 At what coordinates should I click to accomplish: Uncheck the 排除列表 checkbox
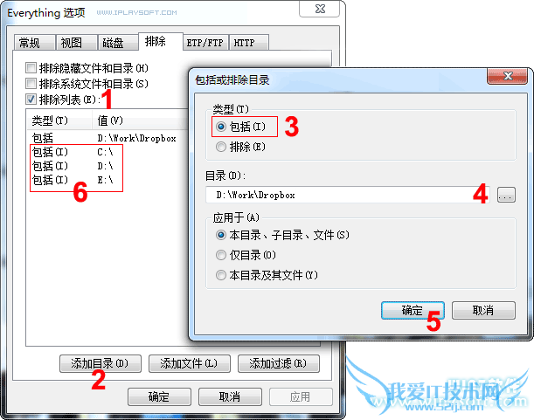tap(31, 100)
